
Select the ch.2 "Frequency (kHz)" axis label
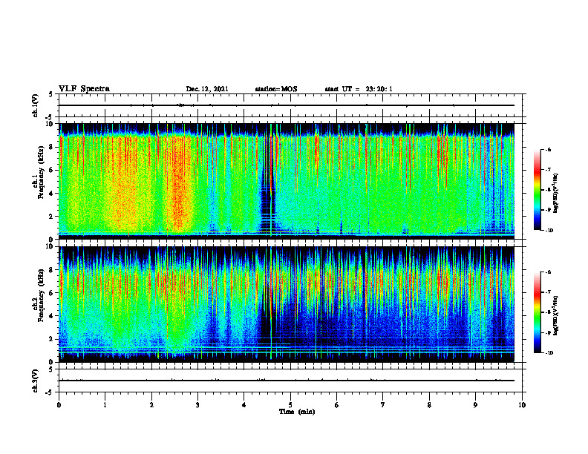pyautogui.click(x=41, y=295)
